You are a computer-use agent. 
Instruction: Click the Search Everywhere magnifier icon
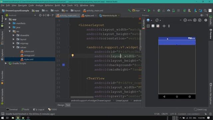pyautogui.click(x=205, y=10)
